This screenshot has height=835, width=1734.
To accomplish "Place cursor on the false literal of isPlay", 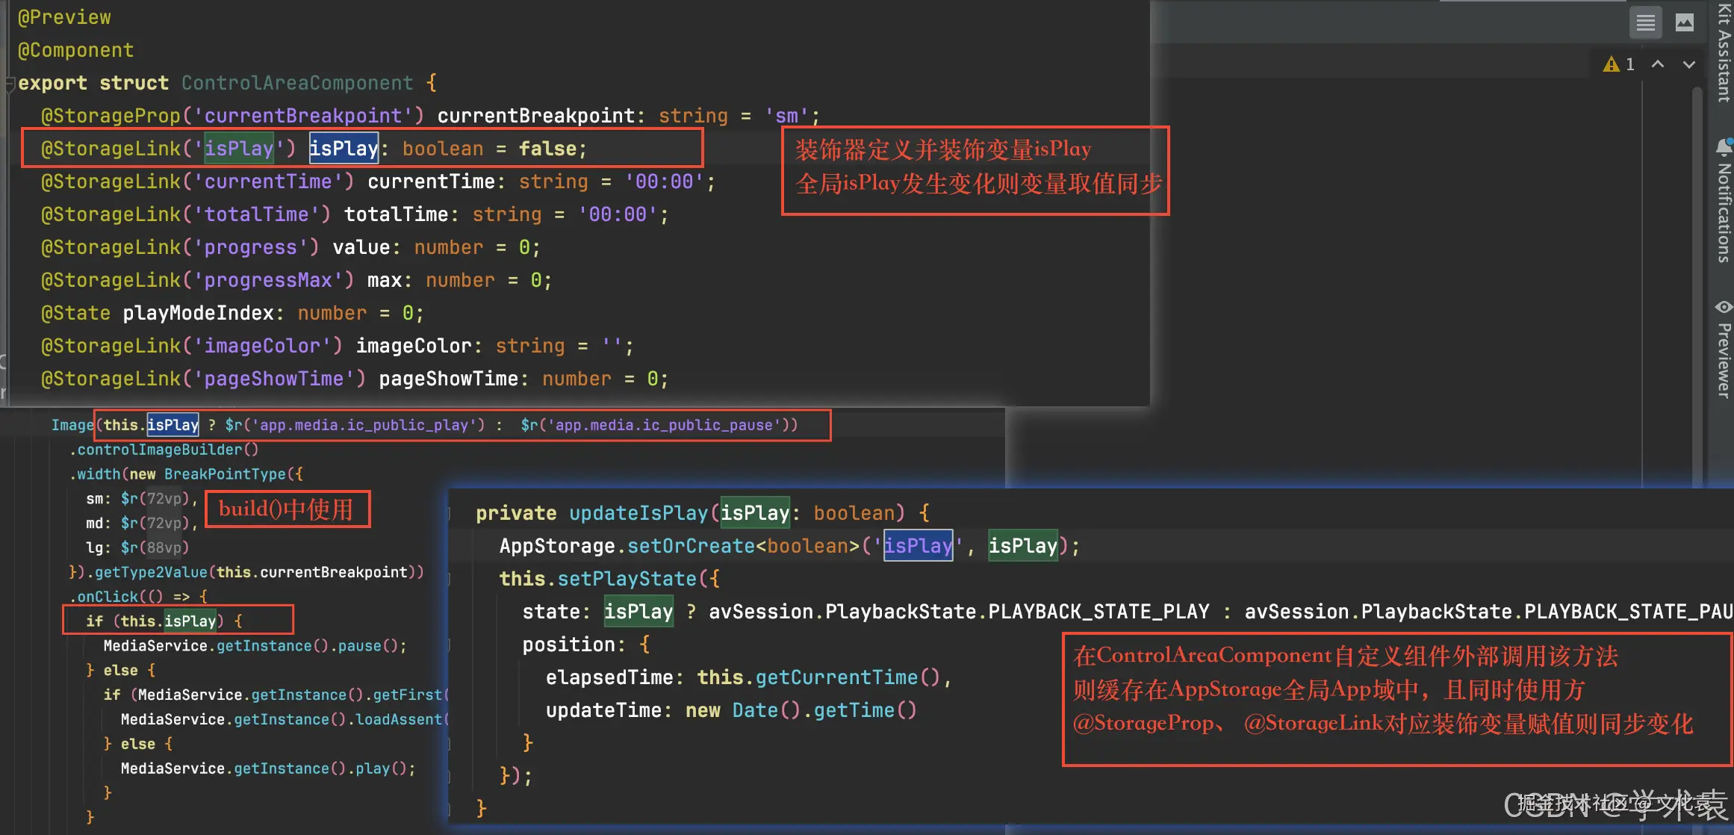I will [x=547, y=149].
